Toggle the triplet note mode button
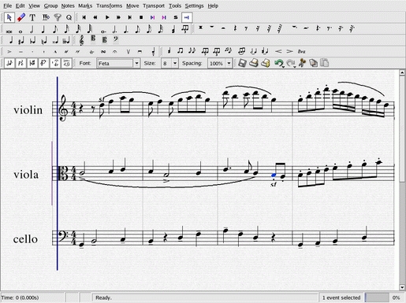406x303 pixels. point(185,29)
